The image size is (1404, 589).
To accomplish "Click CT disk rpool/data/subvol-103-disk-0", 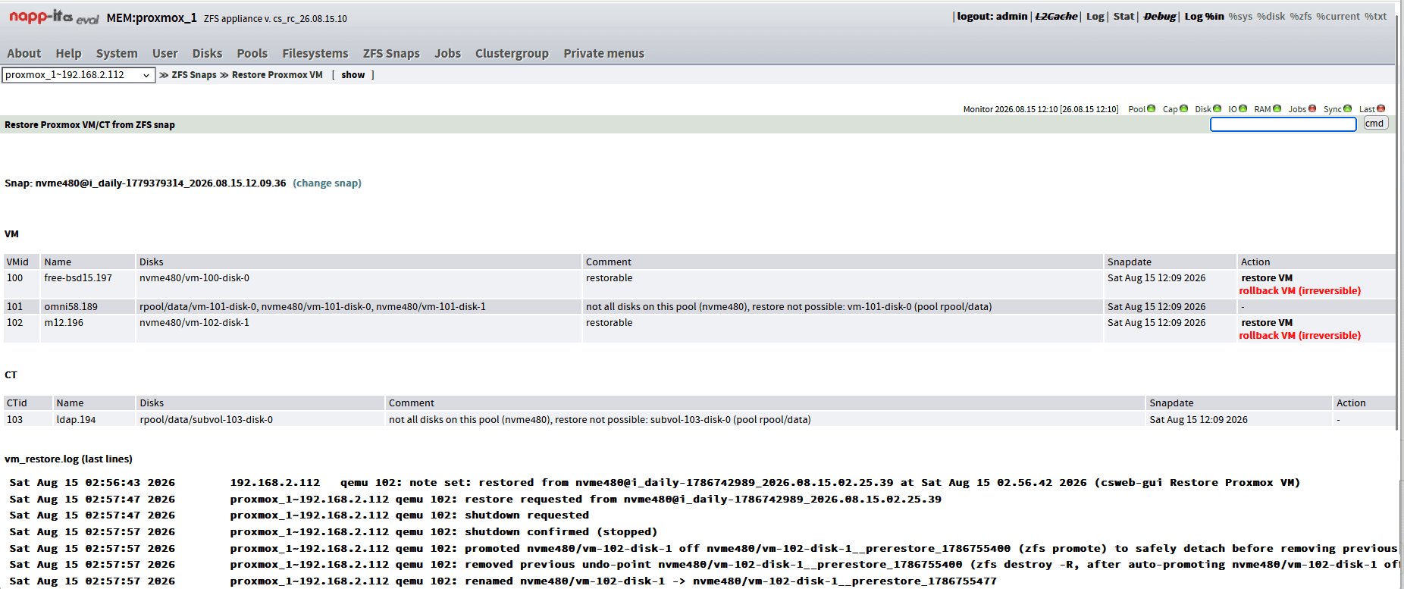I will (206, 420).
